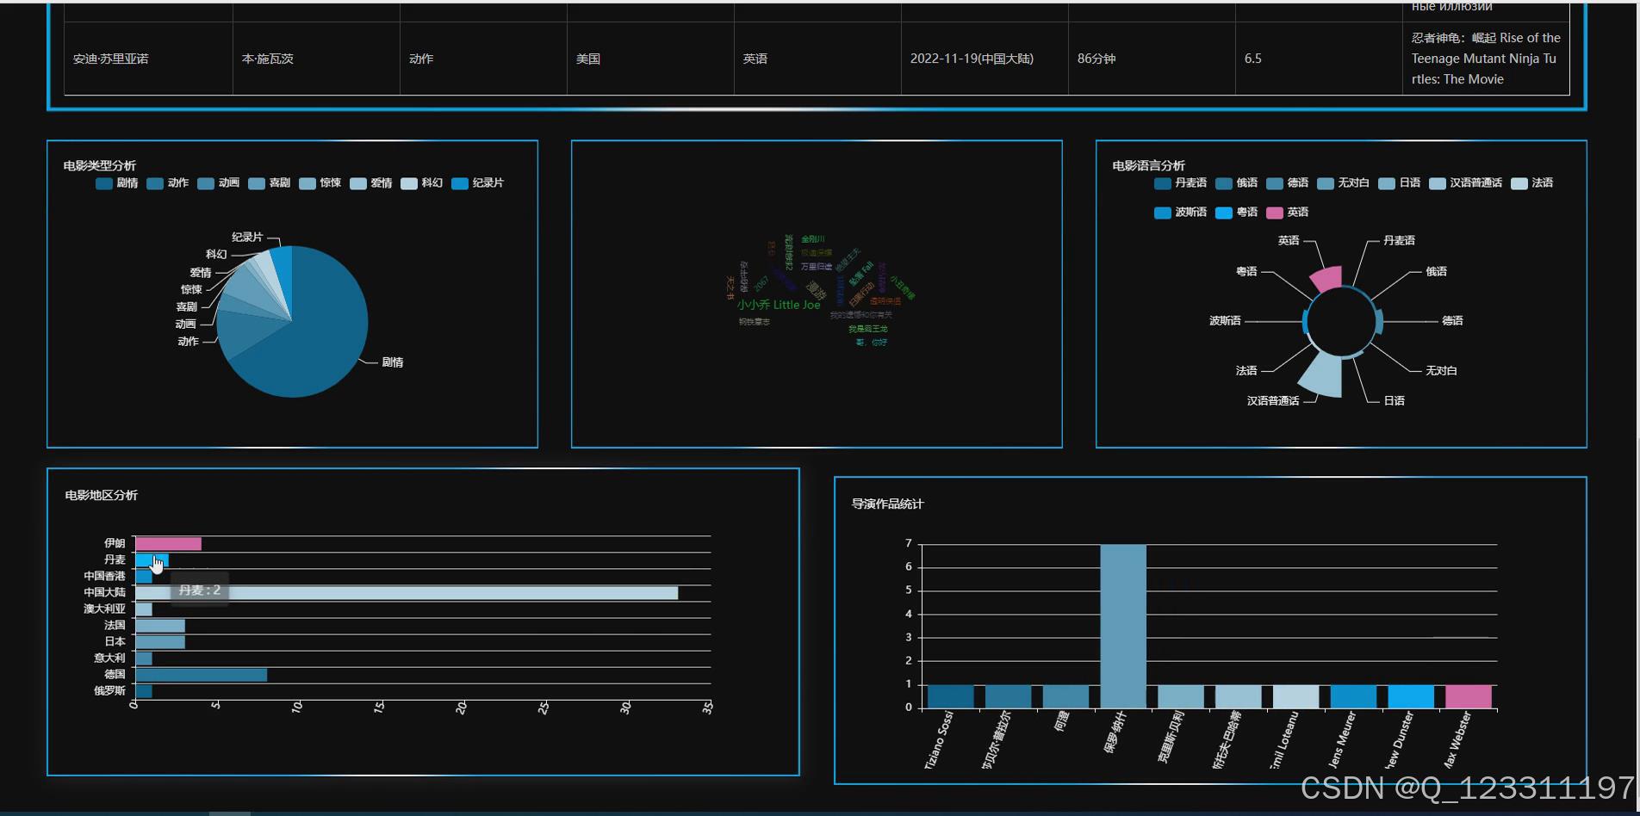1640x816 pixels.
Task: Toggle the 动作 legend in 电影类型分析
Action: pos(167,183)
